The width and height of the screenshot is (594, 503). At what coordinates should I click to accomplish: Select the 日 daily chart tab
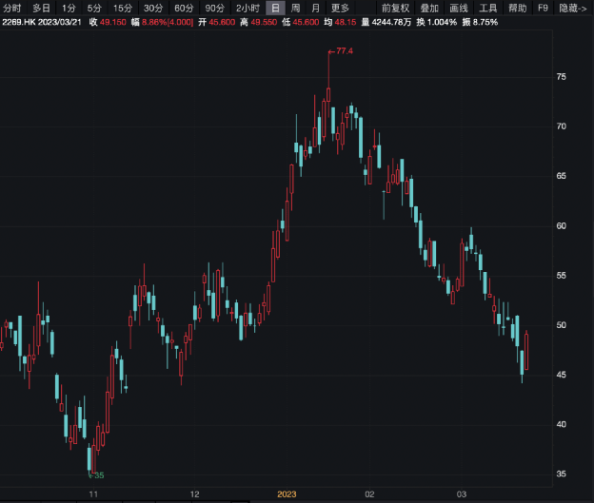click(275, 8)
